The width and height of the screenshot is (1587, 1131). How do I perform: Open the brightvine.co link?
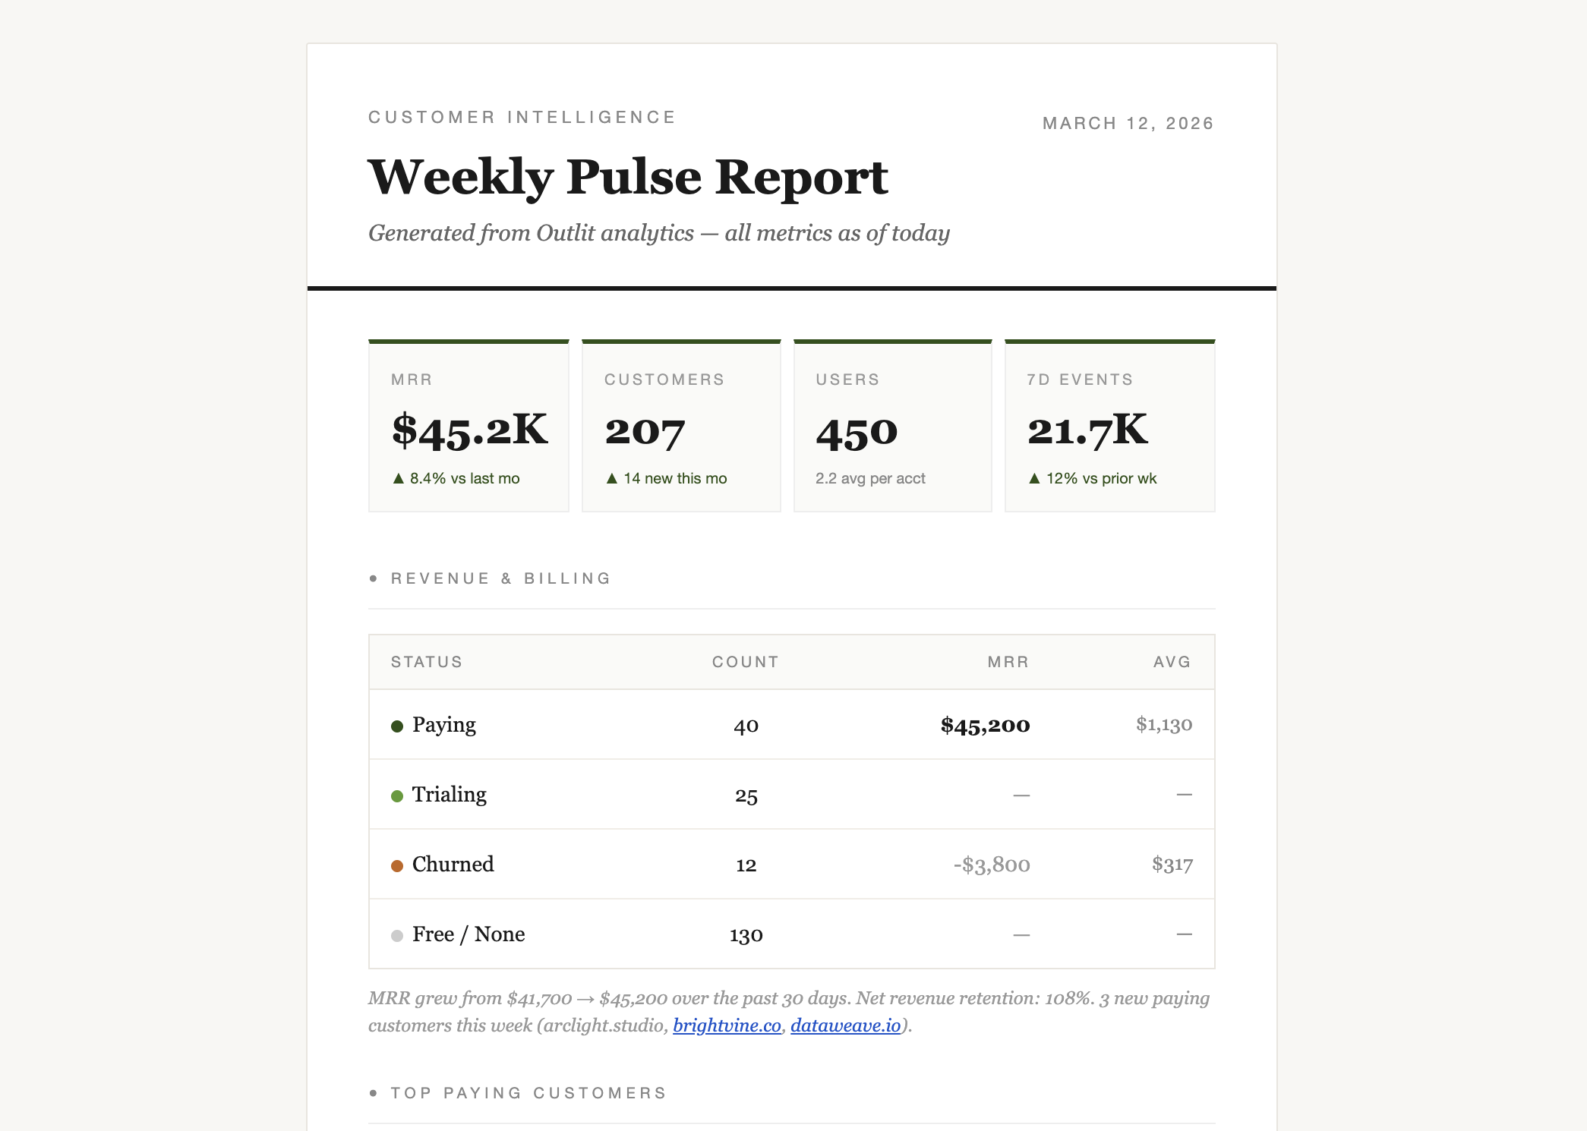727,1025
